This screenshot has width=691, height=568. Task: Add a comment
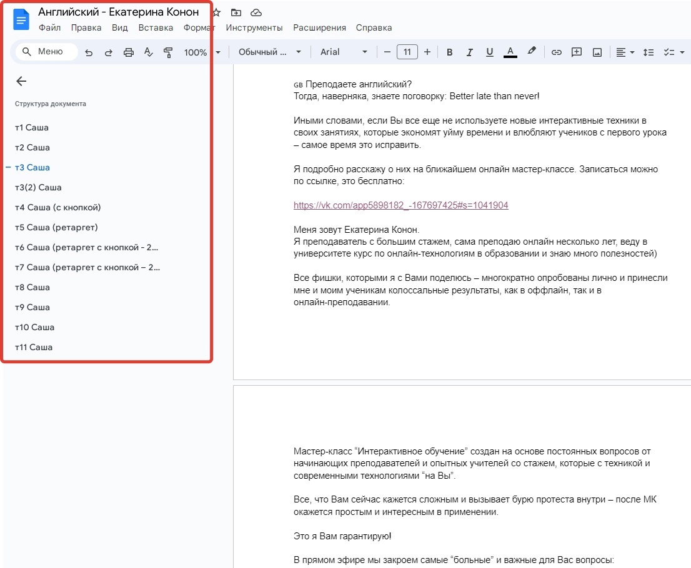[x=576, y=52]
